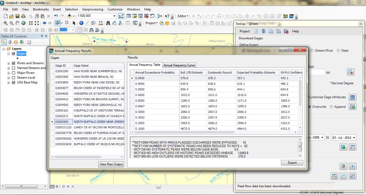Export the annual frequency results
The width and height of the screenshot is (366, 195).
(x=292, y=163)
